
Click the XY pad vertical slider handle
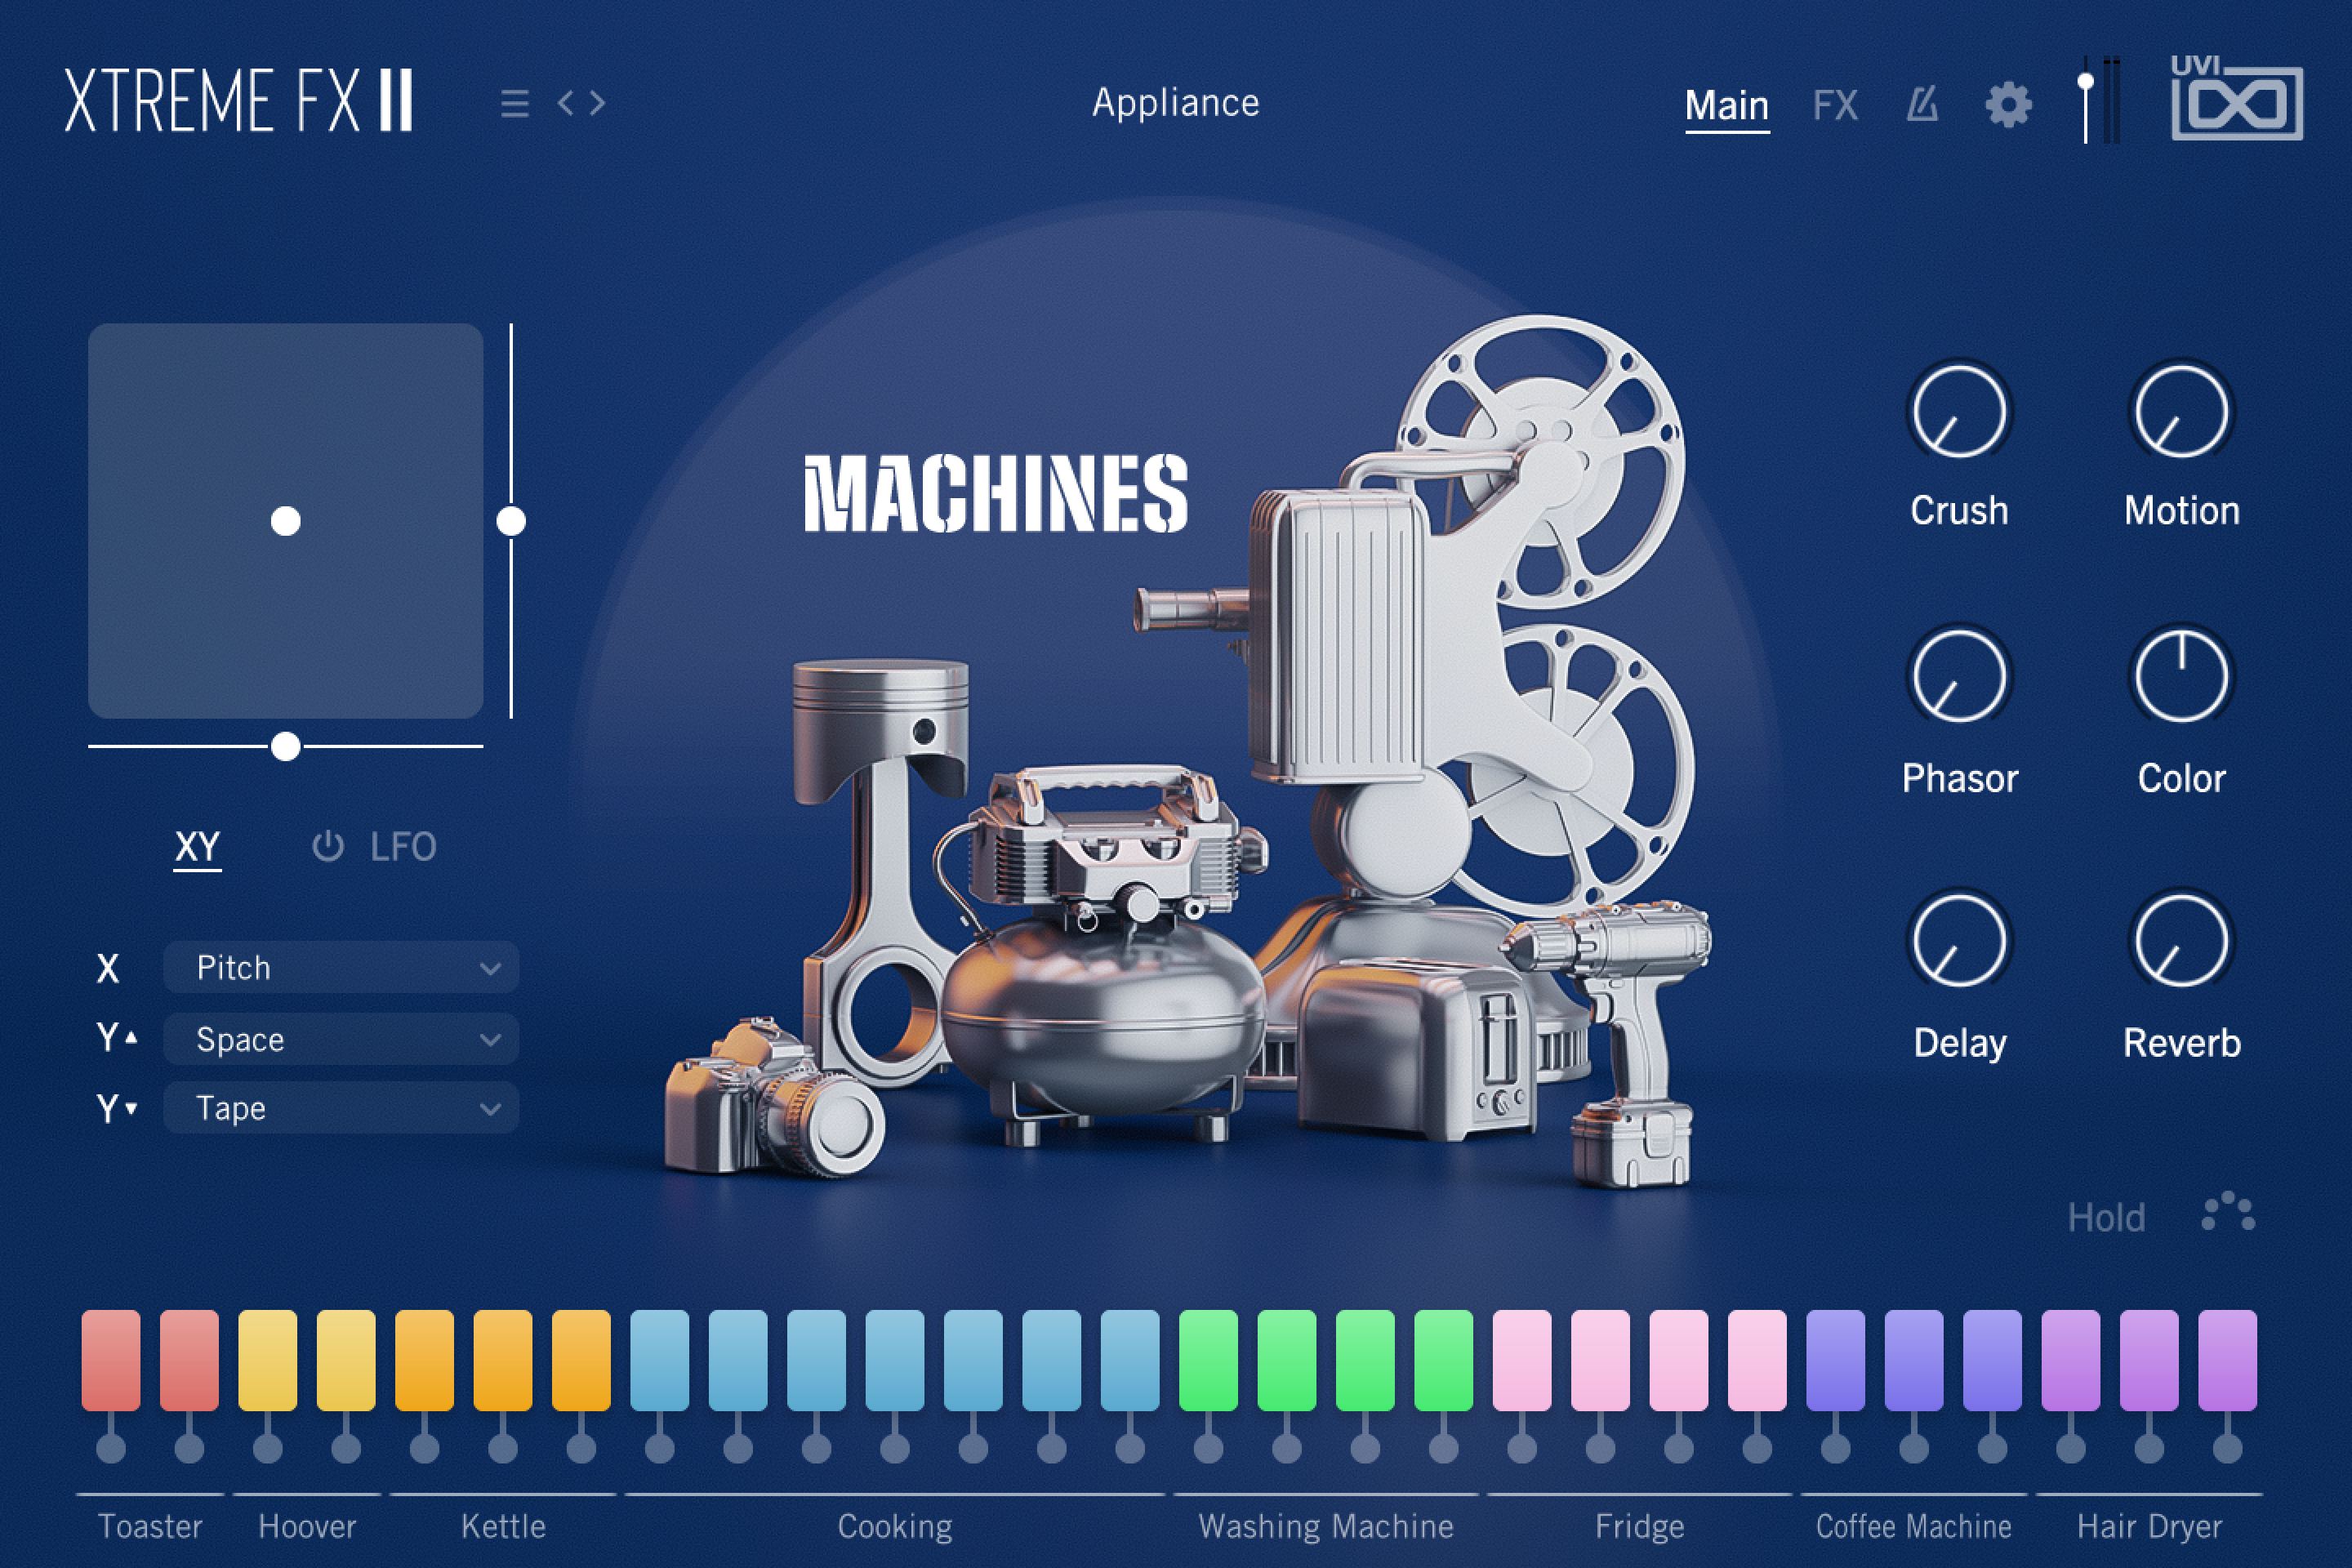511,521
